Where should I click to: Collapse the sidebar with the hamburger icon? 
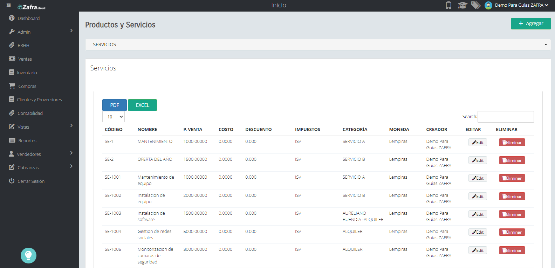tap(9, 5)
